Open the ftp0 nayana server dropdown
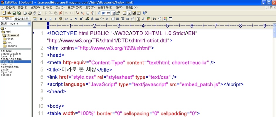 pos(16,23)
